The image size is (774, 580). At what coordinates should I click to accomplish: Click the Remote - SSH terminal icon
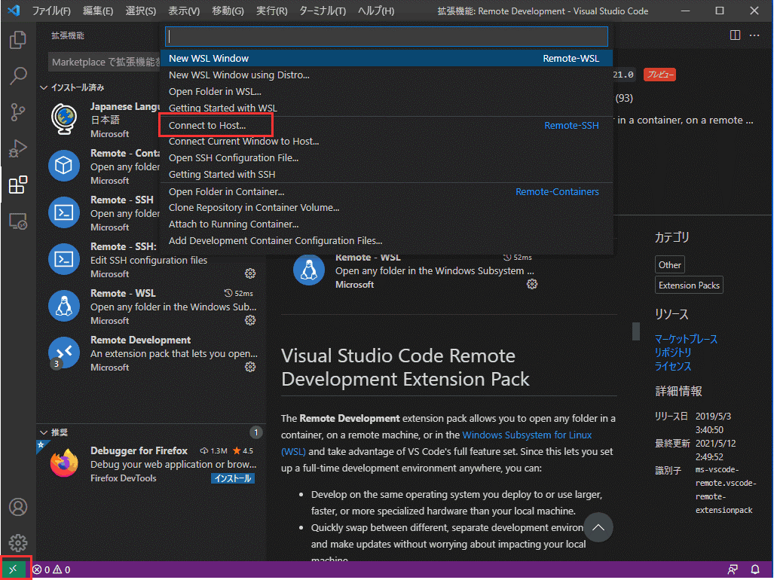click(x=63, y=212)
